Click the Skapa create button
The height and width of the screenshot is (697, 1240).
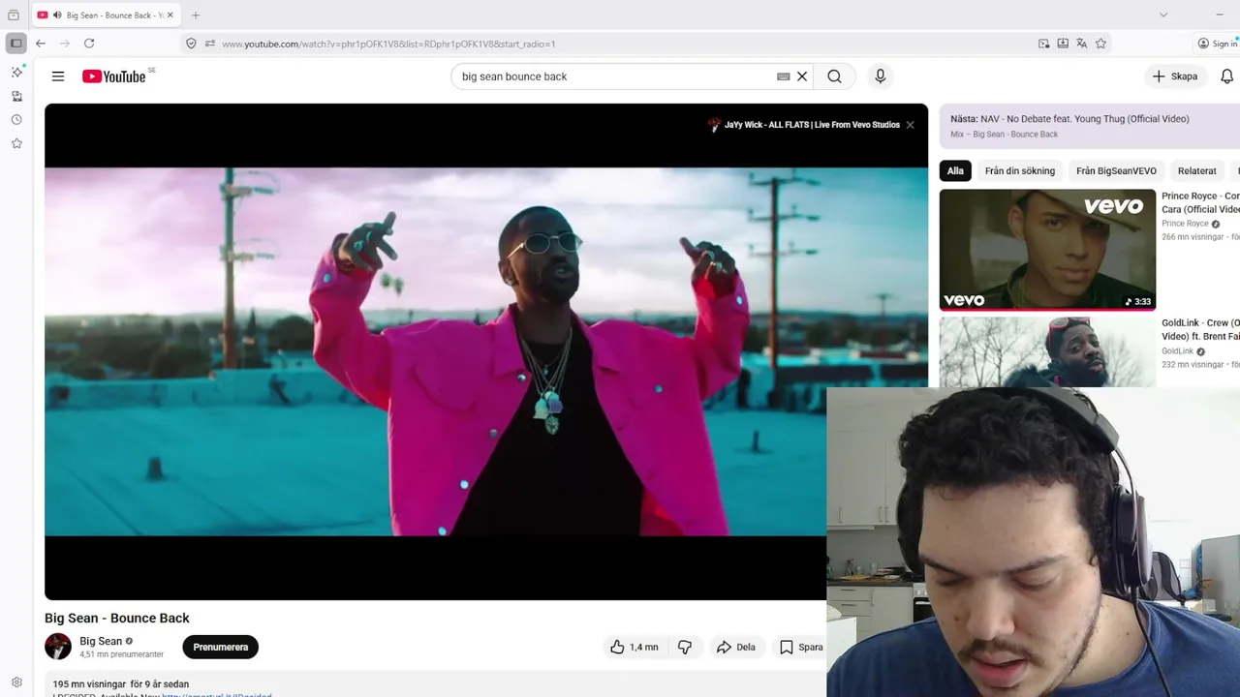[1174, 76]
